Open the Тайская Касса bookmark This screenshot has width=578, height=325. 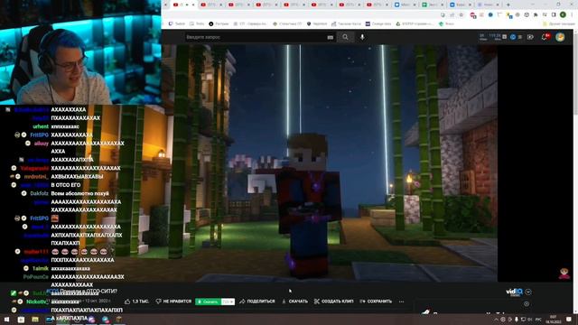[346, 23]
